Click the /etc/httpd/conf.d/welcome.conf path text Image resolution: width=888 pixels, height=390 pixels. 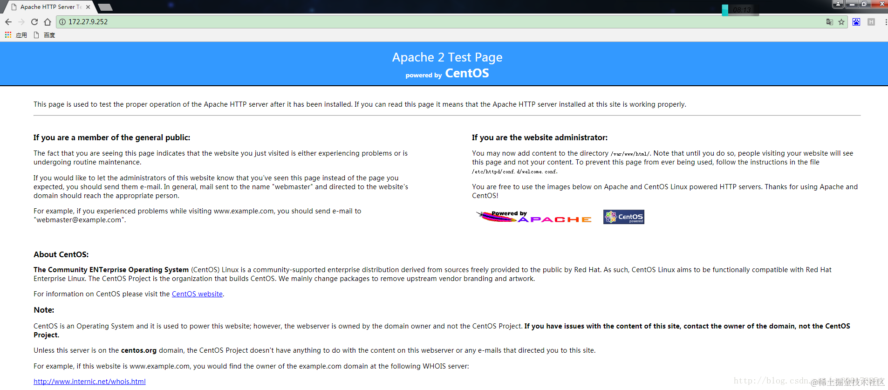point(515,172)
